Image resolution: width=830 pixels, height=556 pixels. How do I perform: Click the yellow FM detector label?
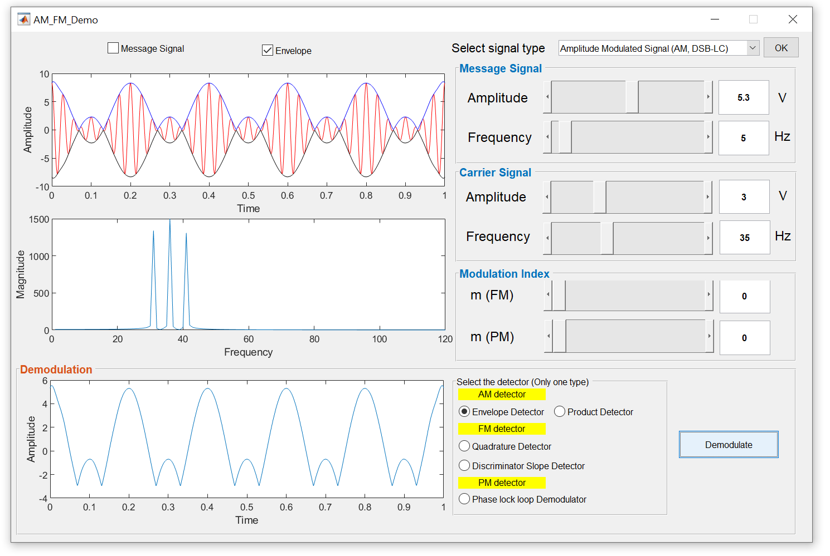point(501,429)
